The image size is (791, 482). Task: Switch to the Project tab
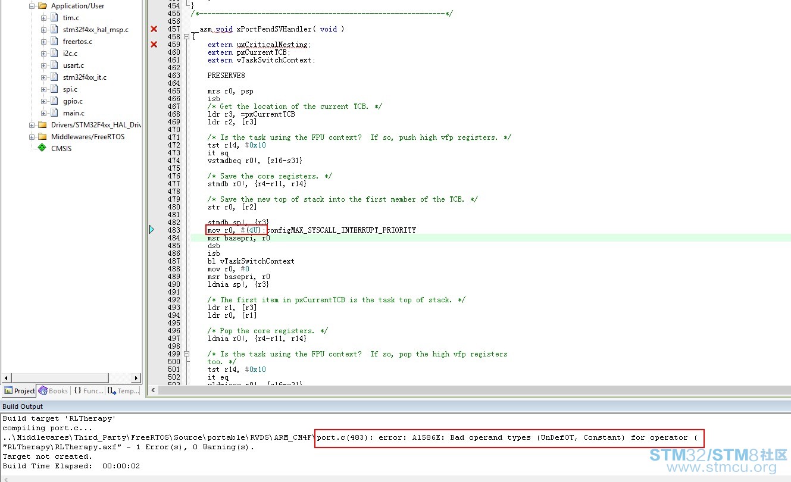20,391
